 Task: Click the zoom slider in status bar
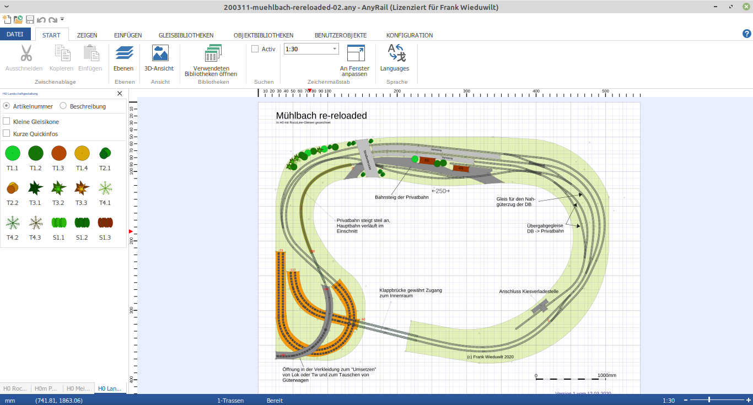click(x=710, y=400)
